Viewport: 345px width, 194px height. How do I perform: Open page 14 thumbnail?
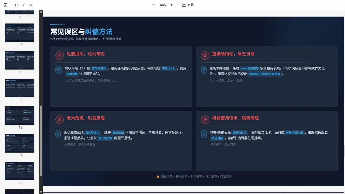click(19, 143)
